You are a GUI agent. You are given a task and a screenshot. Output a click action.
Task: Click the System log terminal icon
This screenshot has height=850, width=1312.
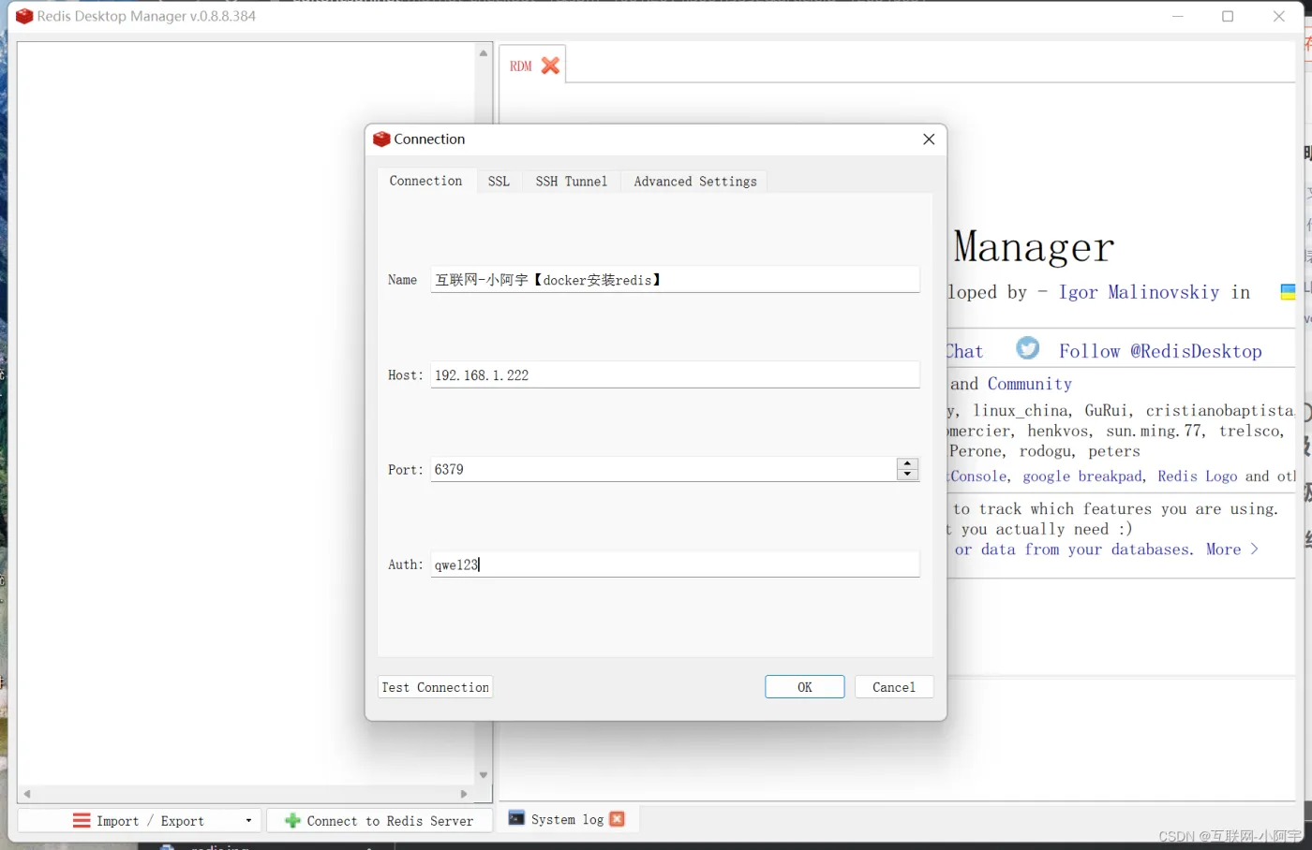[516, 818]
